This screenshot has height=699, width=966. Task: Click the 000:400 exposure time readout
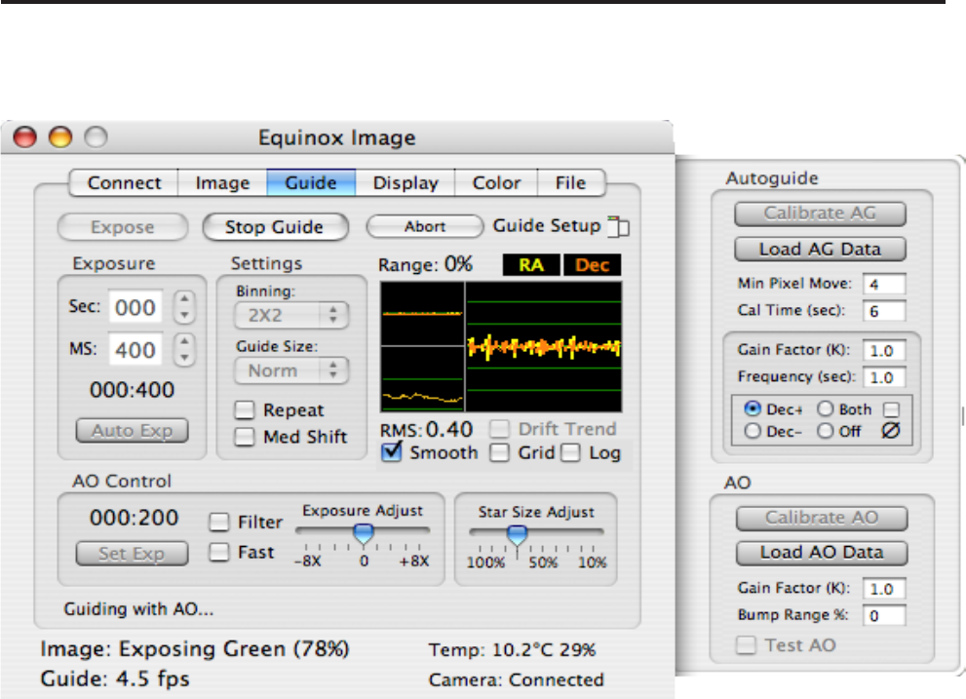pos(132,390)
